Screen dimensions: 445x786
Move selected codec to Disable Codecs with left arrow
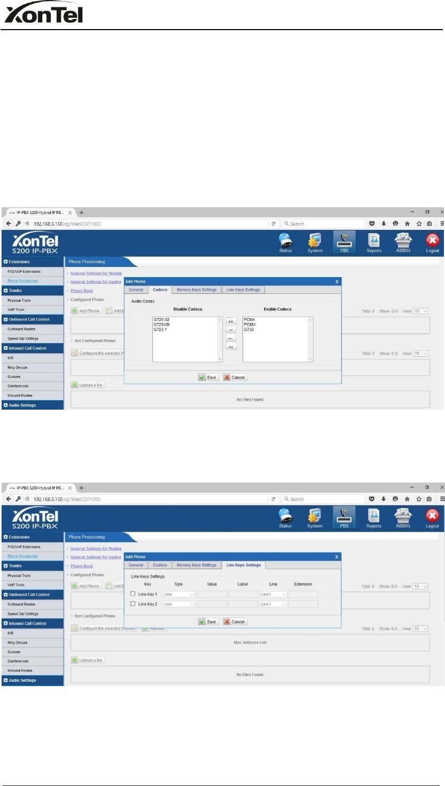pyautogui.click(x=231, y=338)
